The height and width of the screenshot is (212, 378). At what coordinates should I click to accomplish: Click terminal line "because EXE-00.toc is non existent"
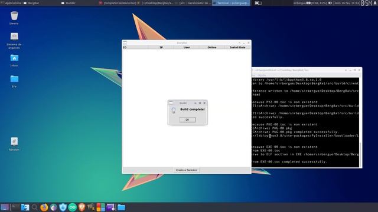pos(285,147)
